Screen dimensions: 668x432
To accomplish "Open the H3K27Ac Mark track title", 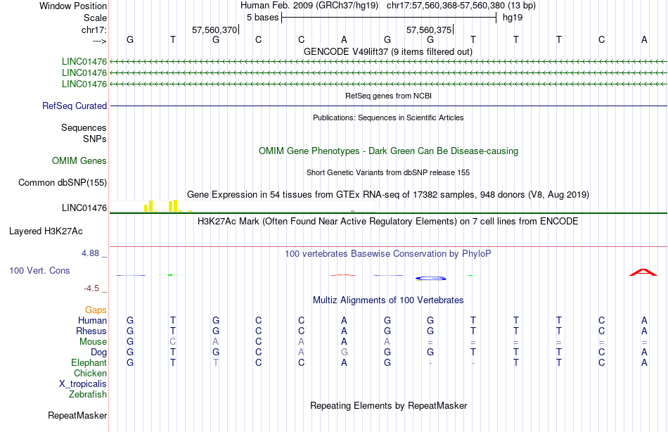I will (388, 222).
